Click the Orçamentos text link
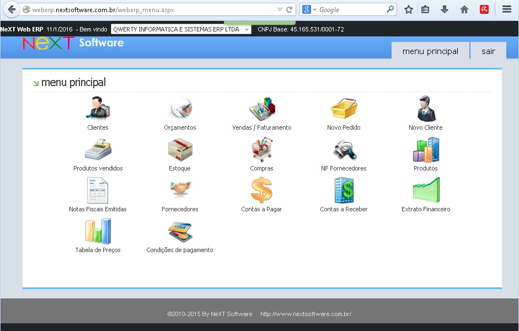 point(180,127)
